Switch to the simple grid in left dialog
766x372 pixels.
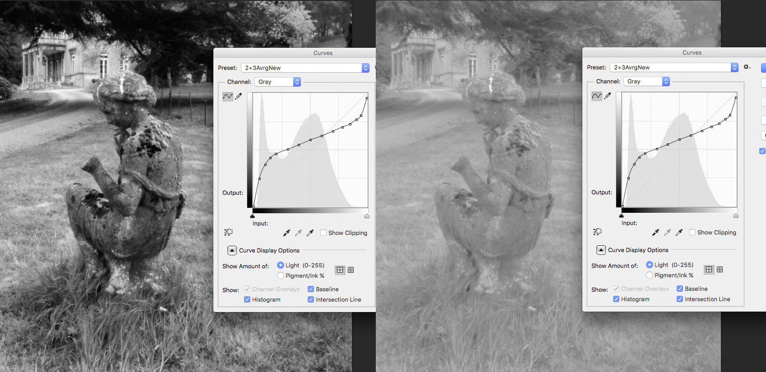pyautogui.click(x=340, y=270)
